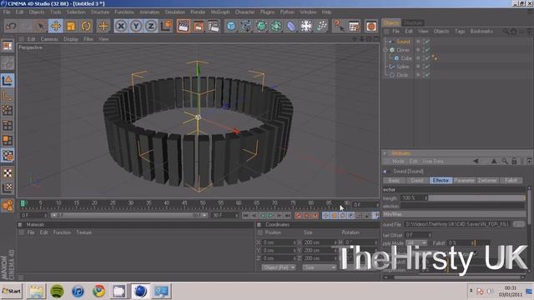The width and height of the screenshot is (534, 300).
Task: Open Google Chrome from the taskbar
Action: point(98,292)
